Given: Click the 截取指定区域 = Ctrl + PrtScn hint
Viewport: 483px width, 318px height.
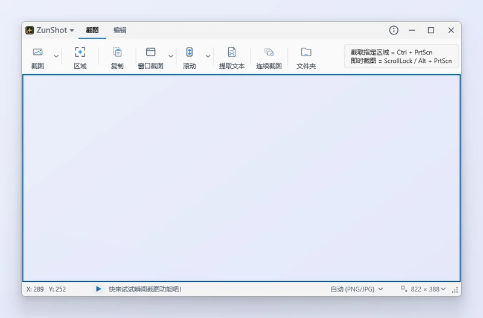Looking at the screenshot, I should (x=391, y=52).
